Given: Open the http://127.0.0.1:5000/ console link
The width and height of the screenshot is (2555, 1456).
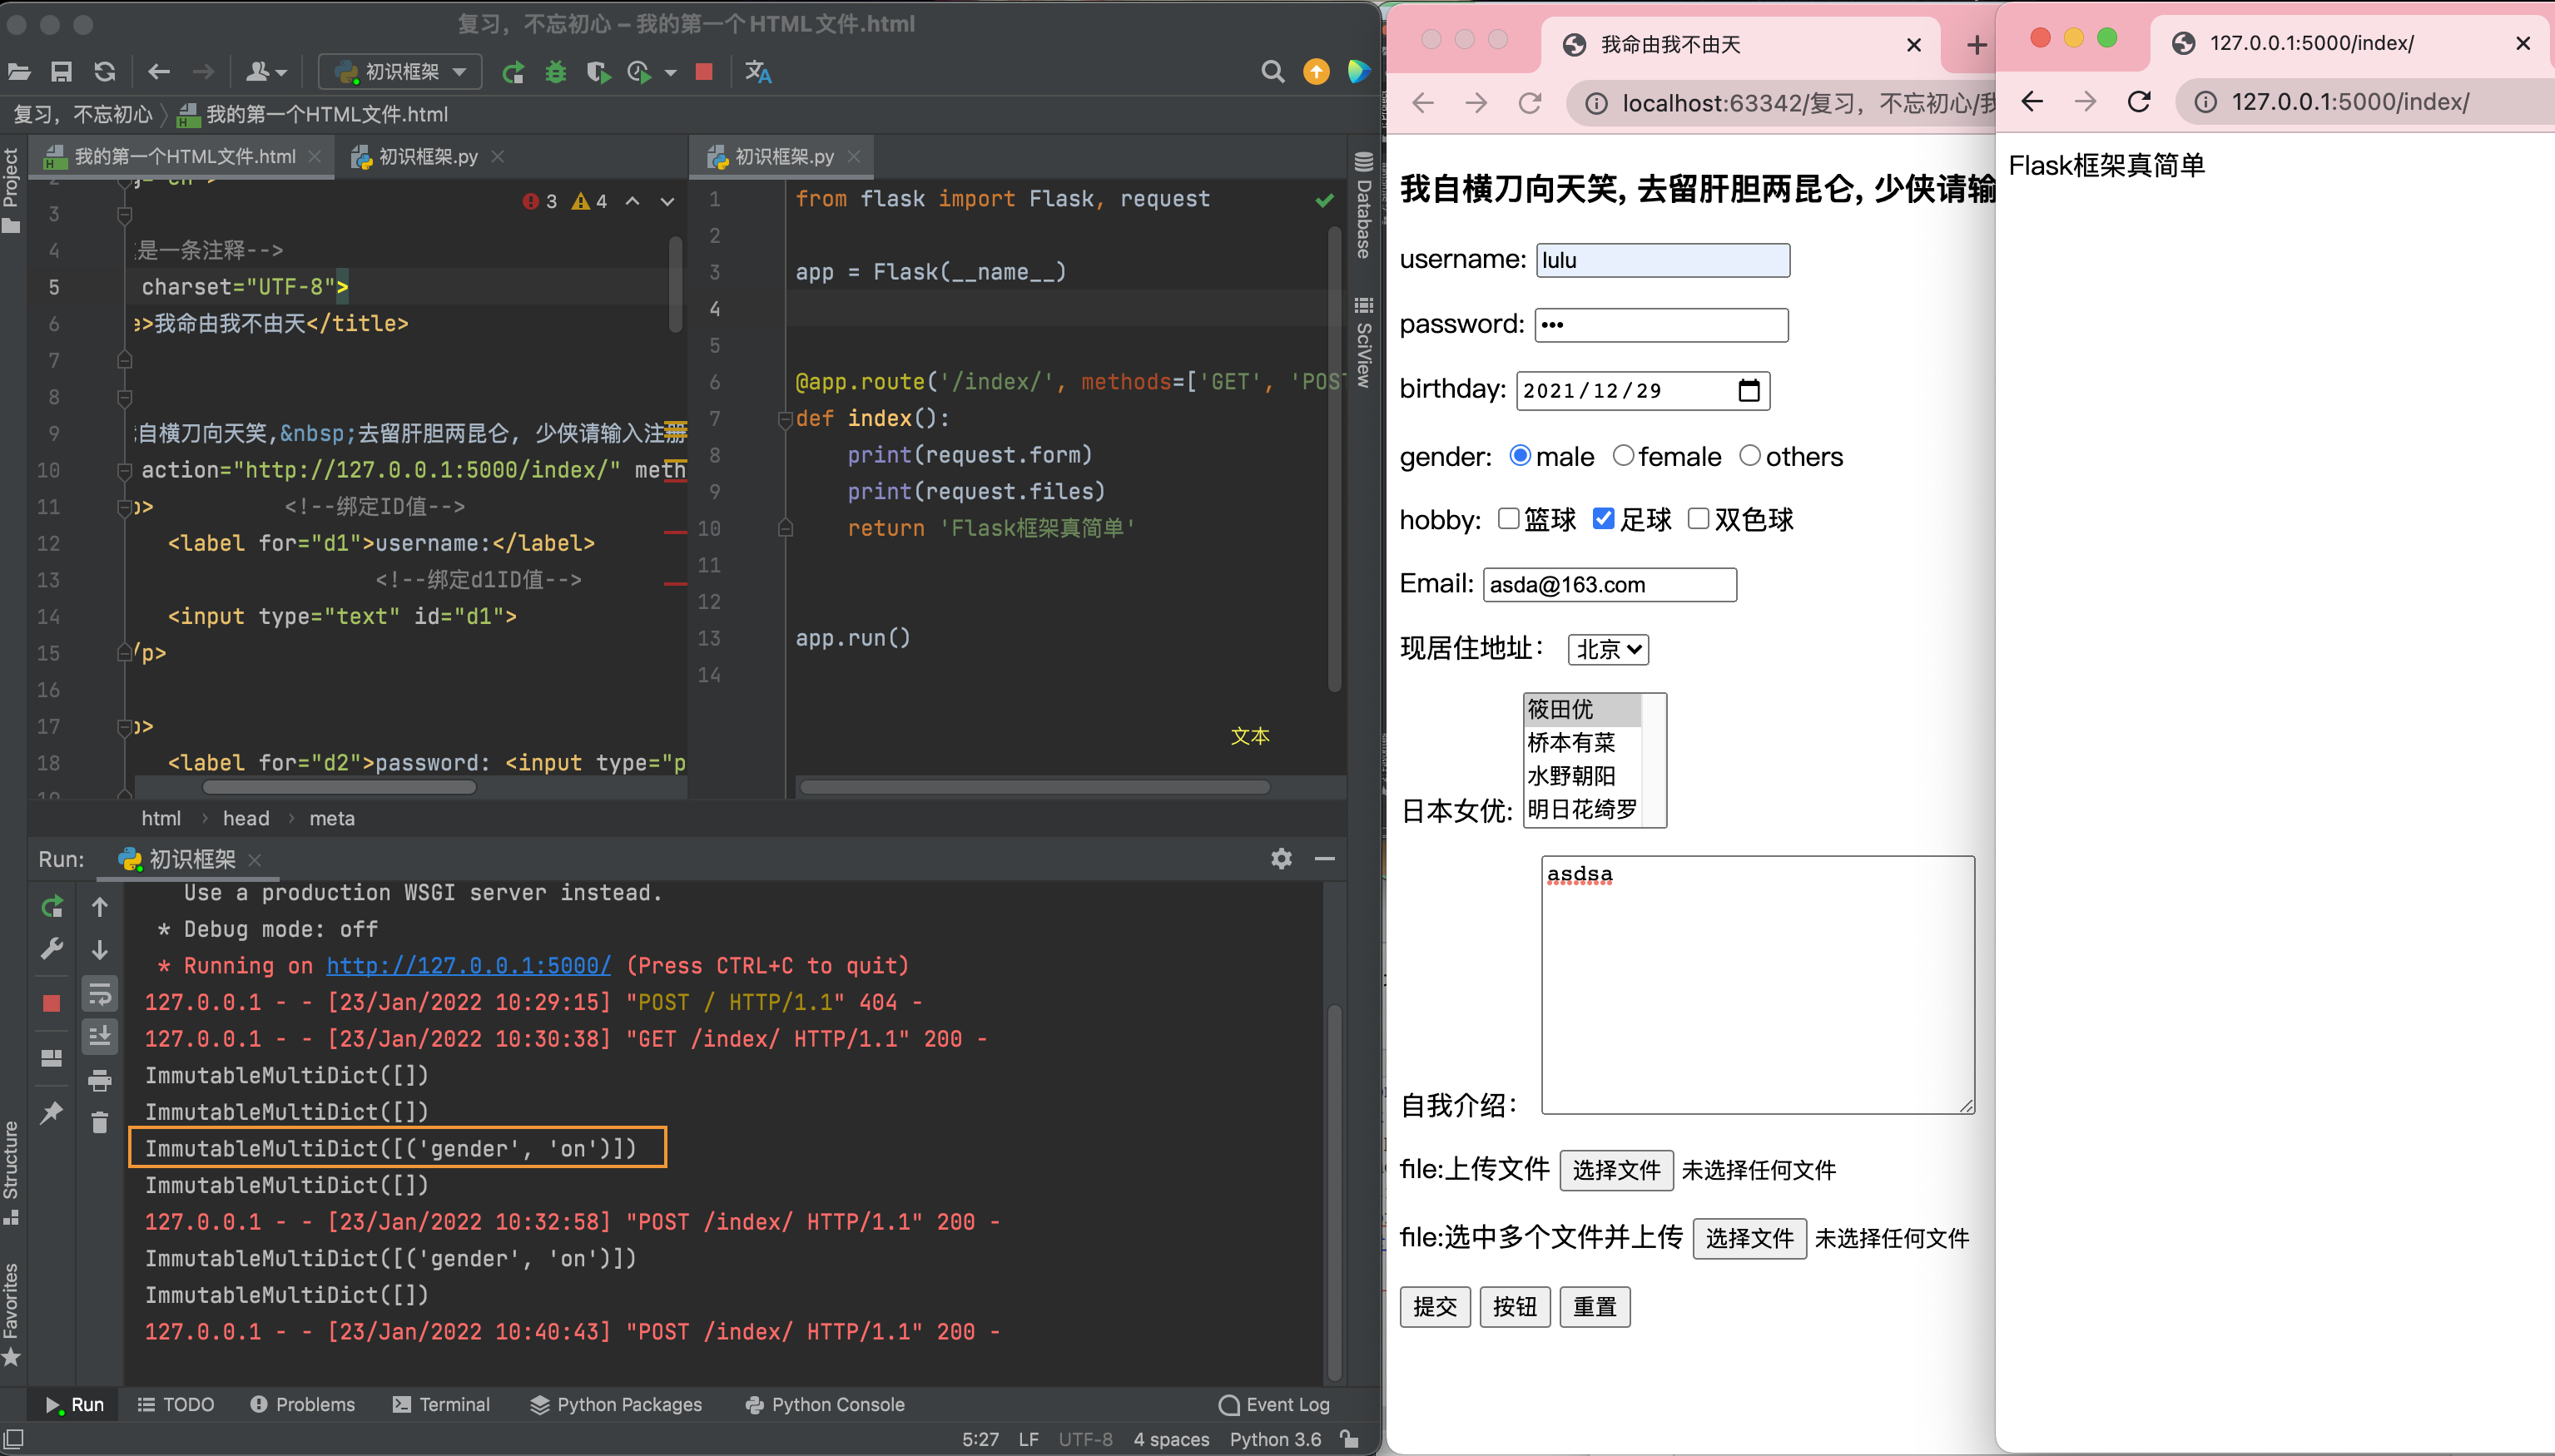Looking at the screenshot, I should (468, 966).
